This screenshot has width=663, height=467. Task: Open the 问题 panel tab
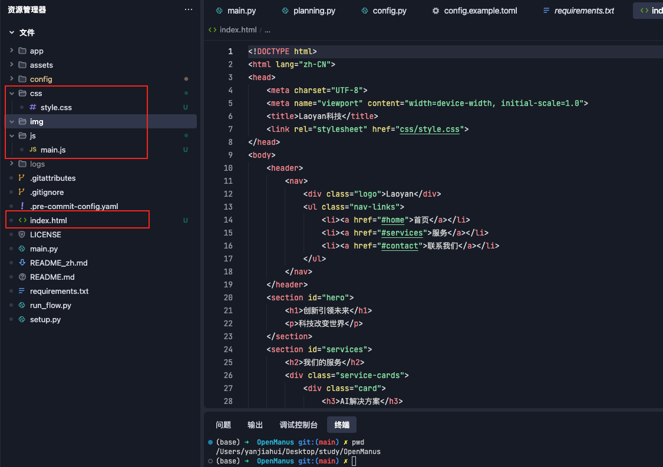[x=223, y=425]
